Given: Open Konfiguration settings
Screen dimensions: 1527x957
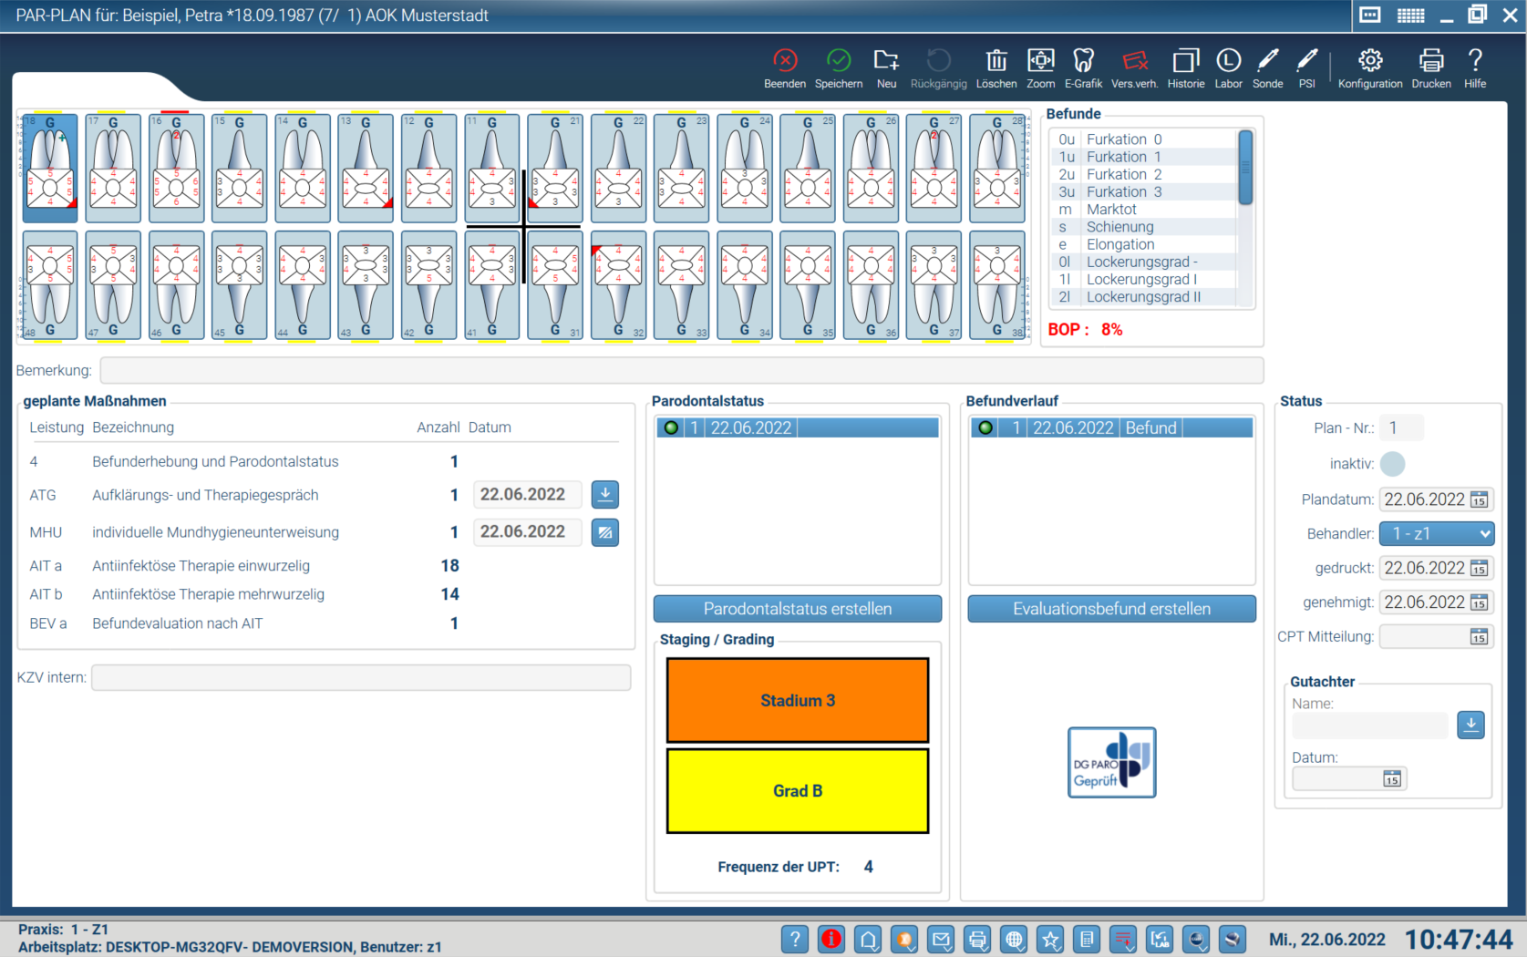Looking at the screenshot, I should coord(1369,61).
